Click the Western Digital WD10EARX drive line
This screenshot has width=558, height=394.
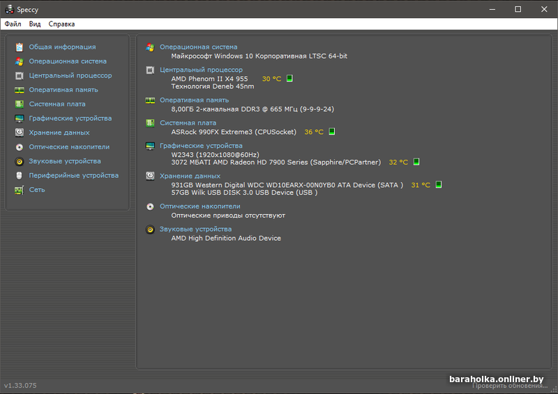[x=287, y=185]
